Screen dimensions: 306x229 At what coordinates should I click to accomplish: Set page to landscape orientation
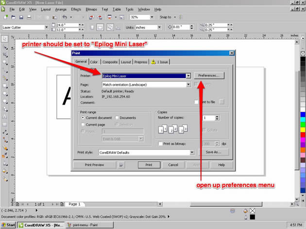[100, 28]
